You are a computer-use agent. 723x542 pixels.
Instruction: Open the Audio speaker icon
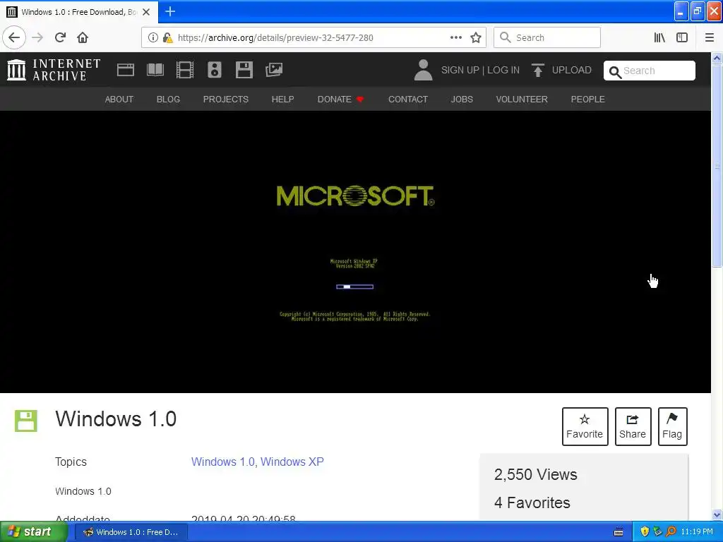coord(215,70)
